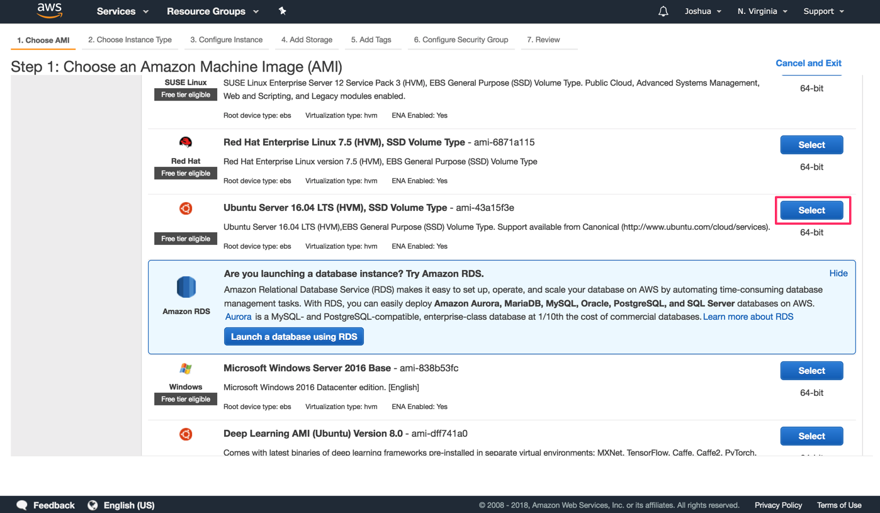This screenshot has width=880, height=513.
Task: Click the SUSE Linux label
Action: (x=186, y=82)
